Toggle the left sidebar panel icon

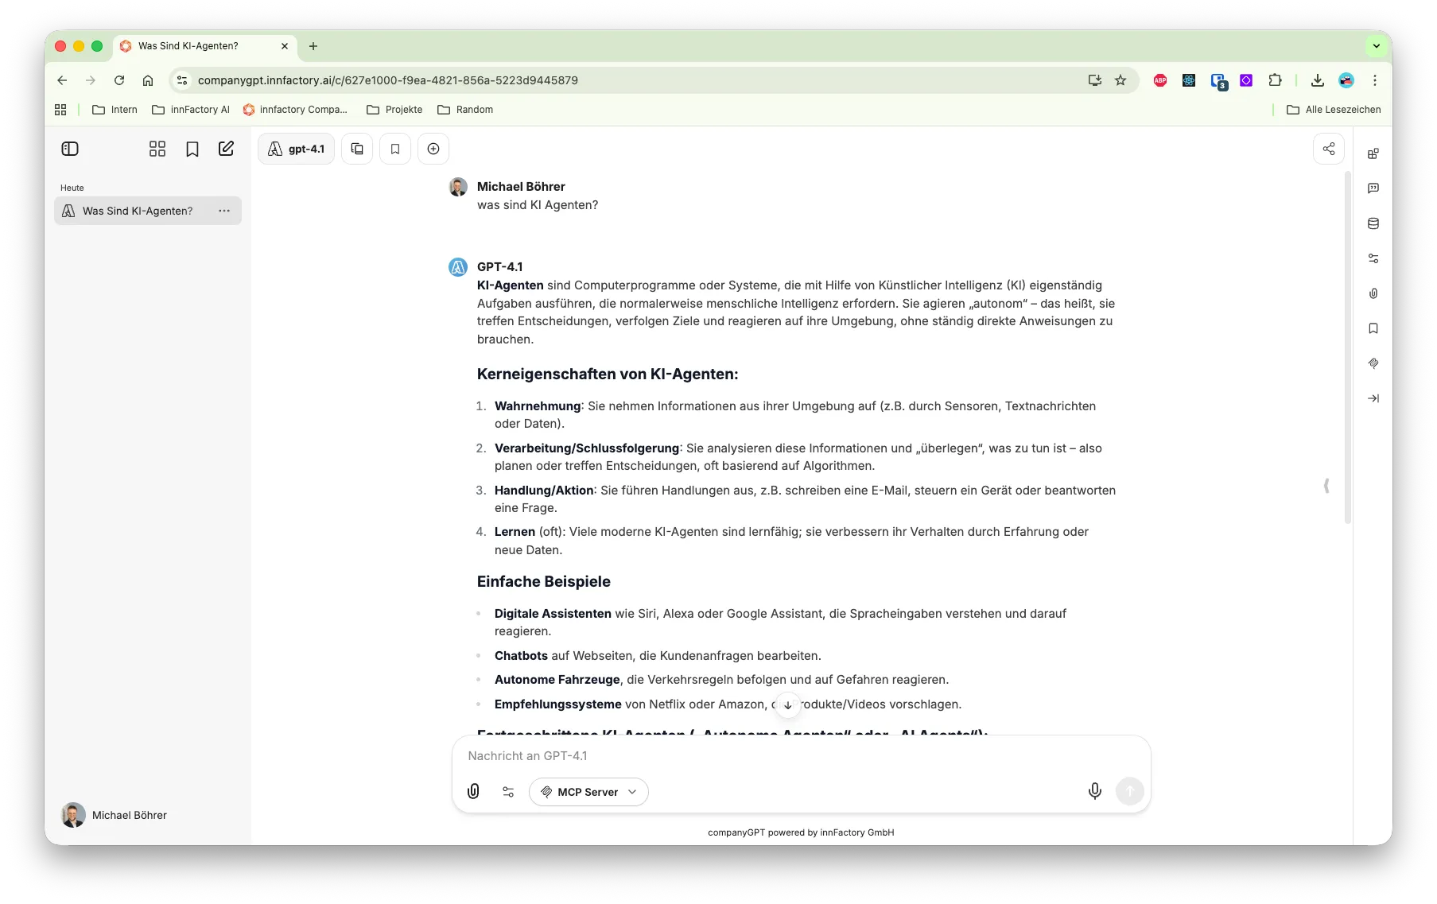tap(70, 149)
